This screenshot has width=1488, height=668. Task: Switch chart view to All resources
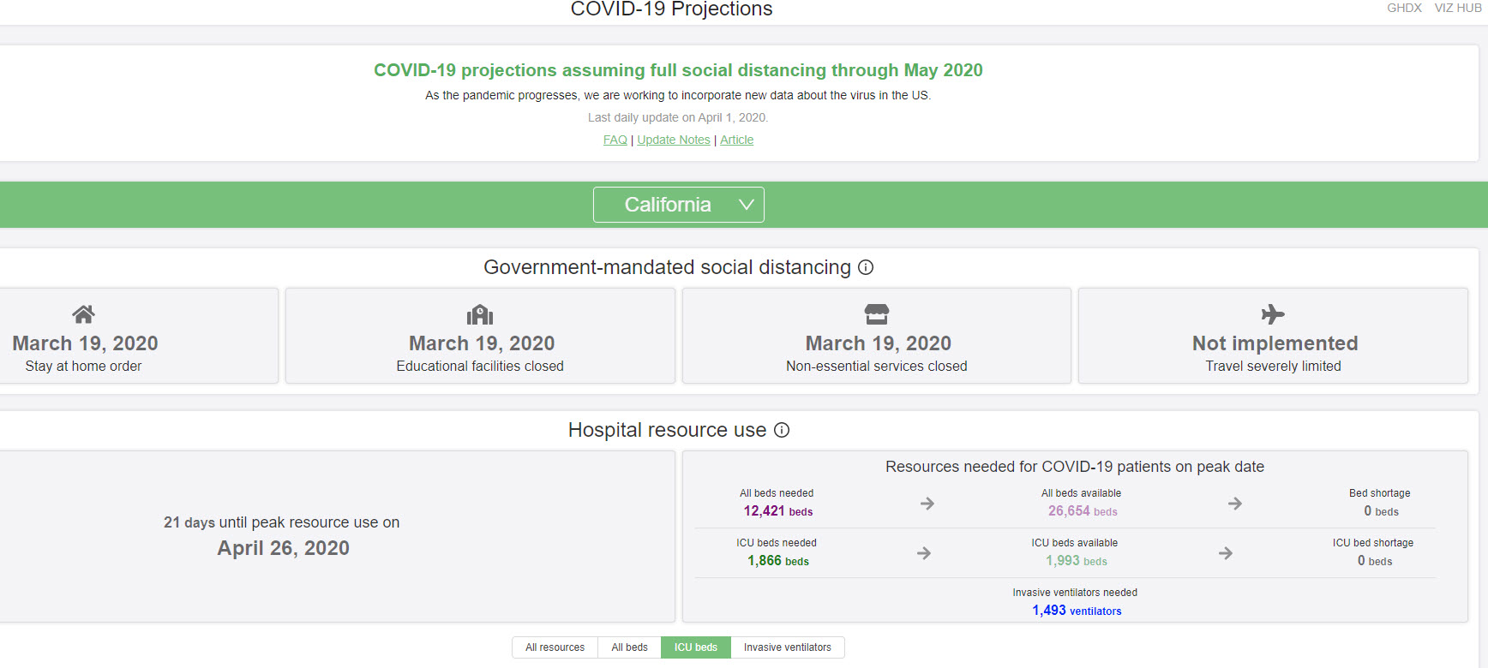pos(555,647)
